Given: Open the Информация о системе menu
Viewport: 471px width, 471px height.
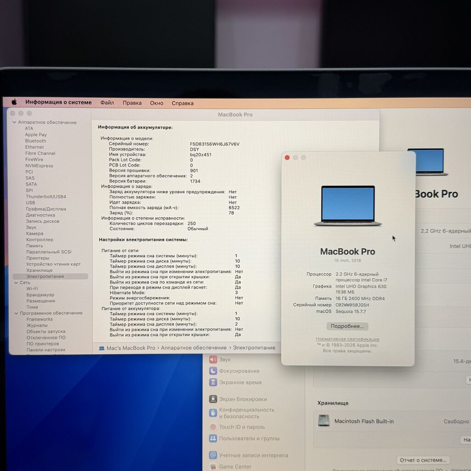Looking at the screenshot, I should tap(58, 102).
